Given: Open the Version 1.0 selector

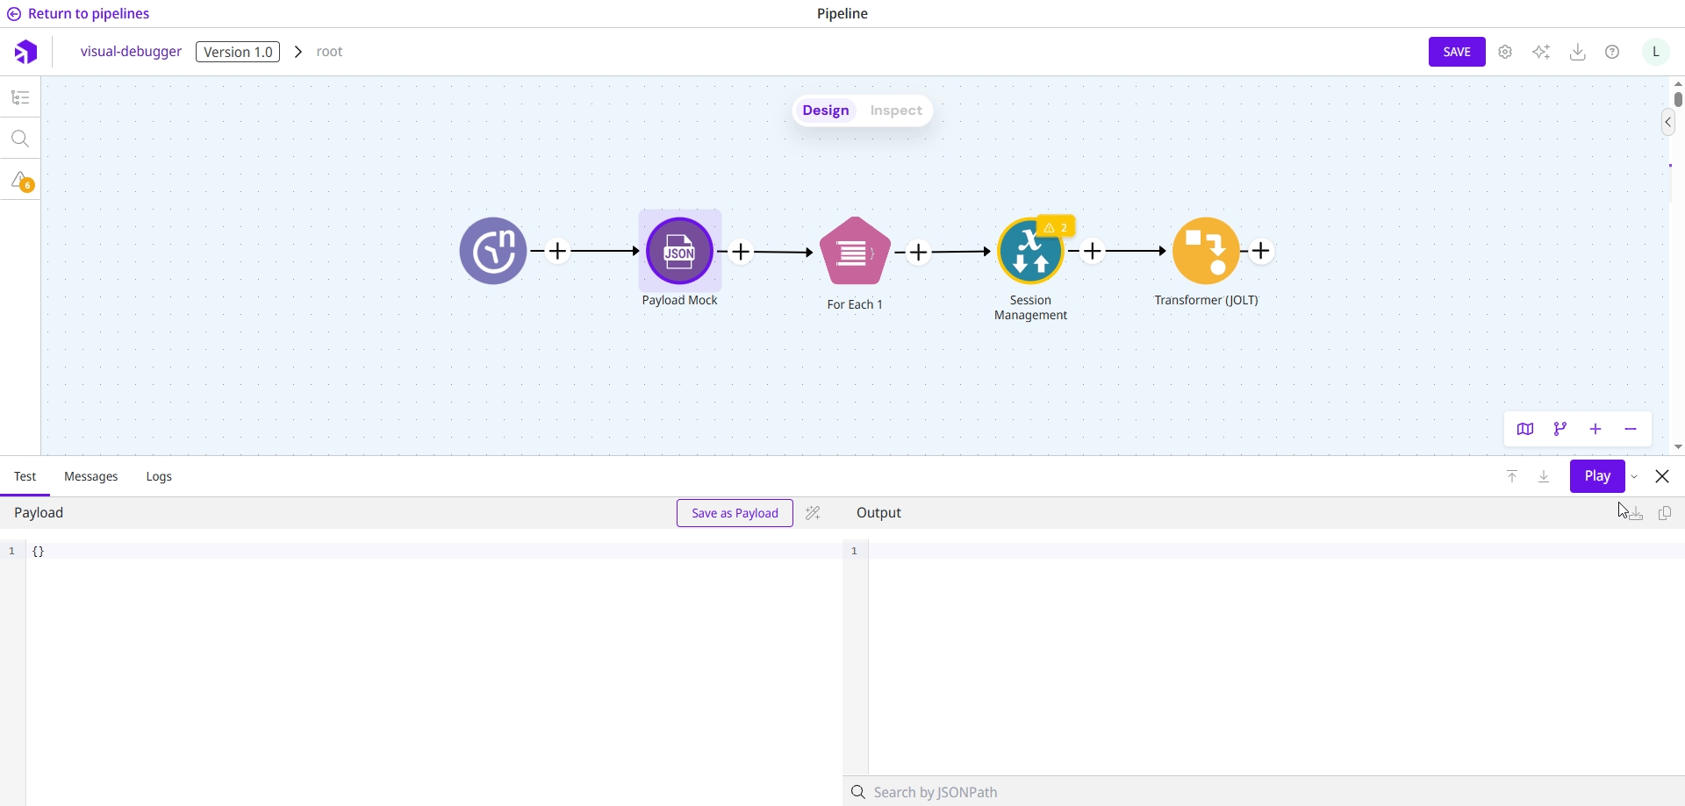Looking at the screenshot, I should tap(238, 52).
